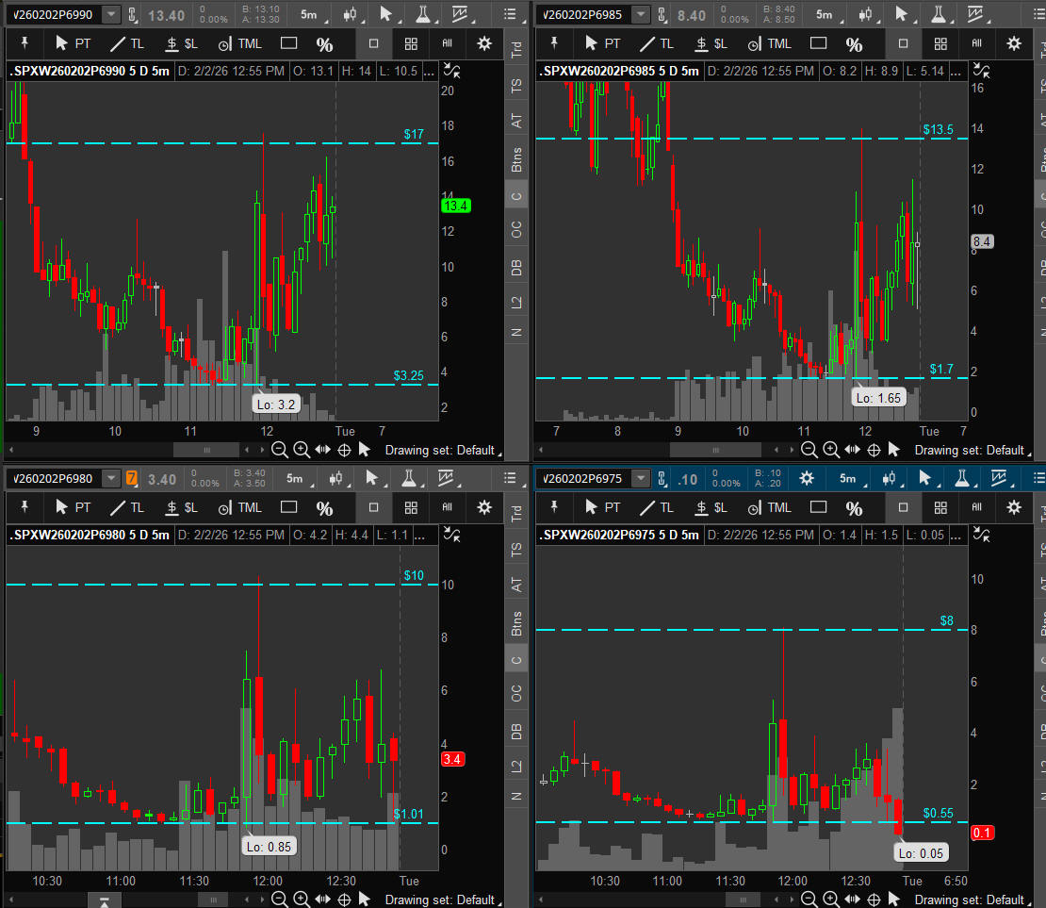Toggle the pin icon in P6990 drawing toolbar
The width and height of the screenshot is (1046, 908).
[25, 43]
